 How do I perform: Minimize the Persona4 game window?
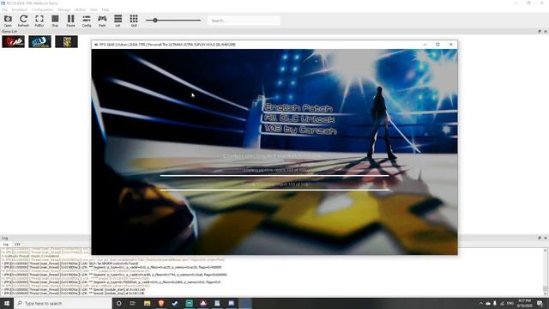(x=425, y=45)
